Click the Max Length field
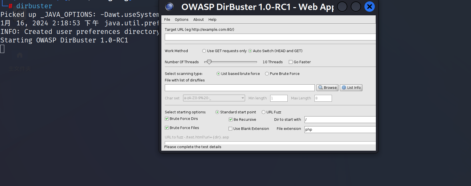 coord(323,98)
